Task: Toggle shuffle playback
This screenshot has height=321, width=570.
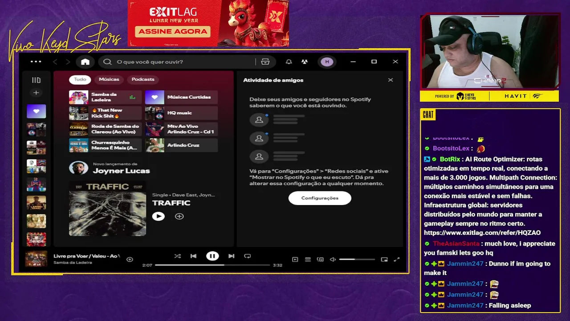Action: (177, 256)
